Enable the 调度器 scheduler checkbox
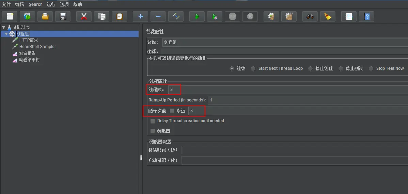 click(x=153, y=131)
